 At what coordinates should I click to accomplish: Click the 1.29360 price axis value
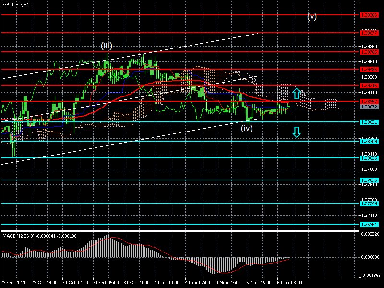pyautogui.click(x=369, y=77)
